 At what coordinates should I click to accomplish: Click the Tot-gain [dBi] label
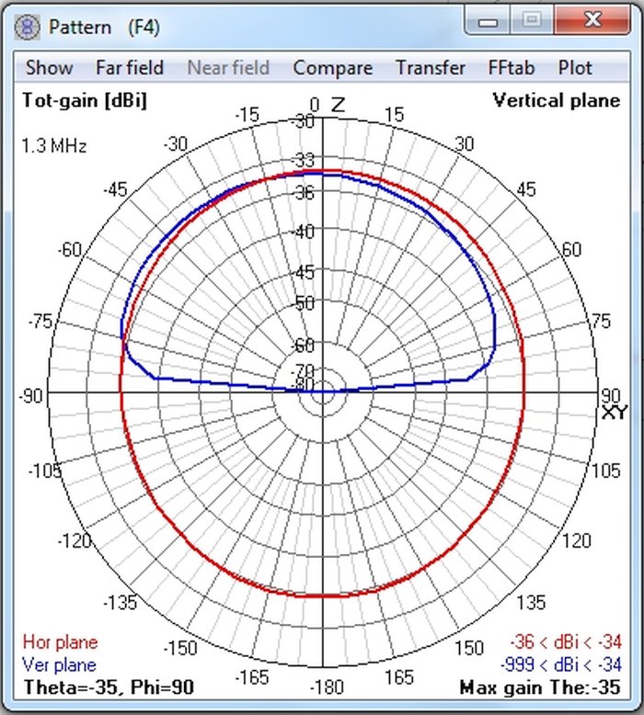click(x=85, y=100)
